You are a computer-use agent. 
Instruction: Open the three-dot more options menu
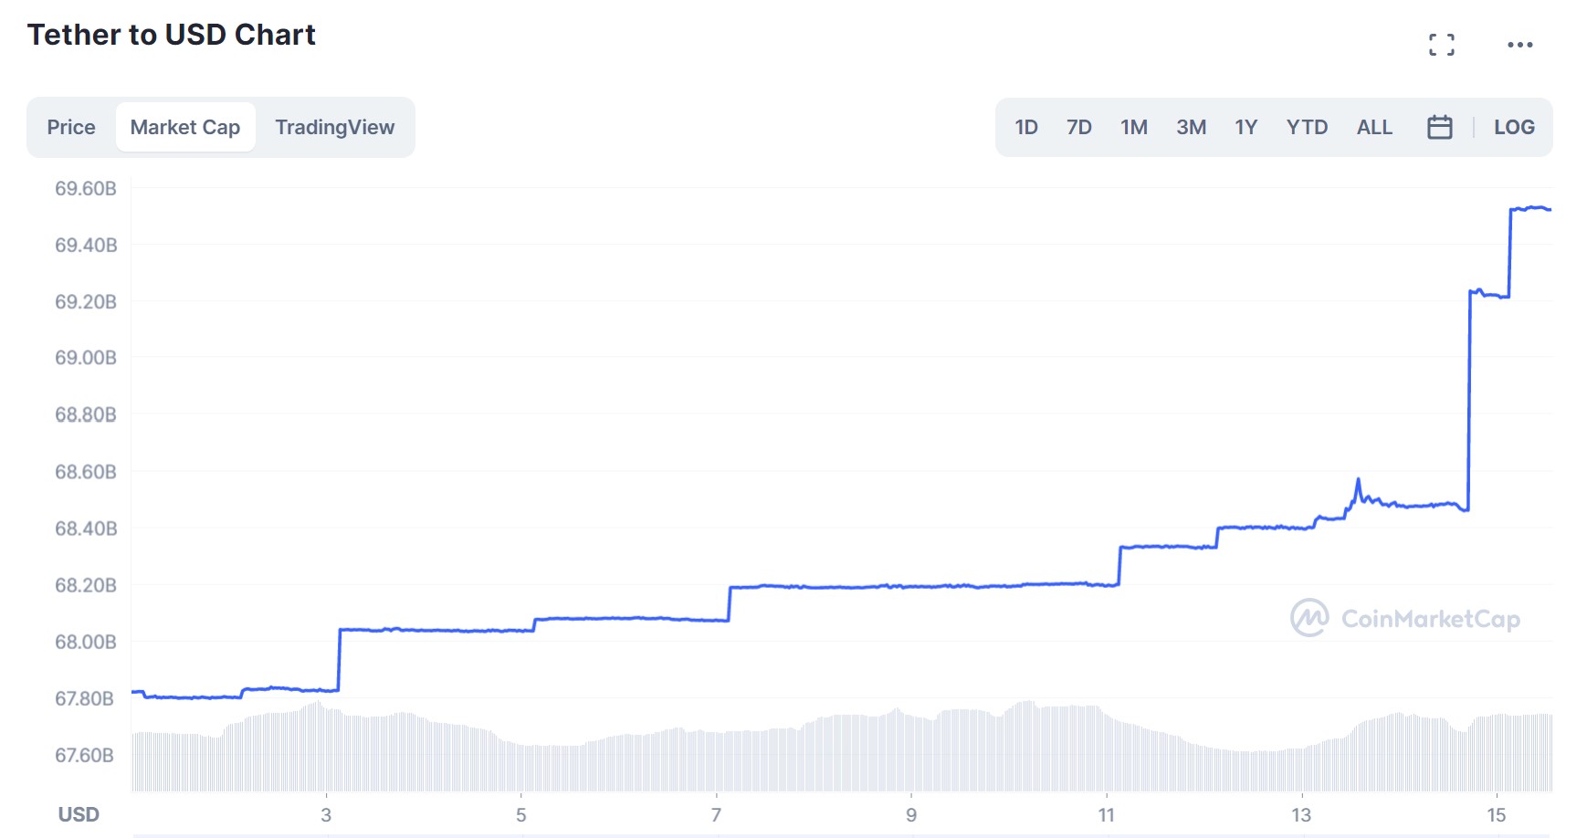tap(1520, 45)
